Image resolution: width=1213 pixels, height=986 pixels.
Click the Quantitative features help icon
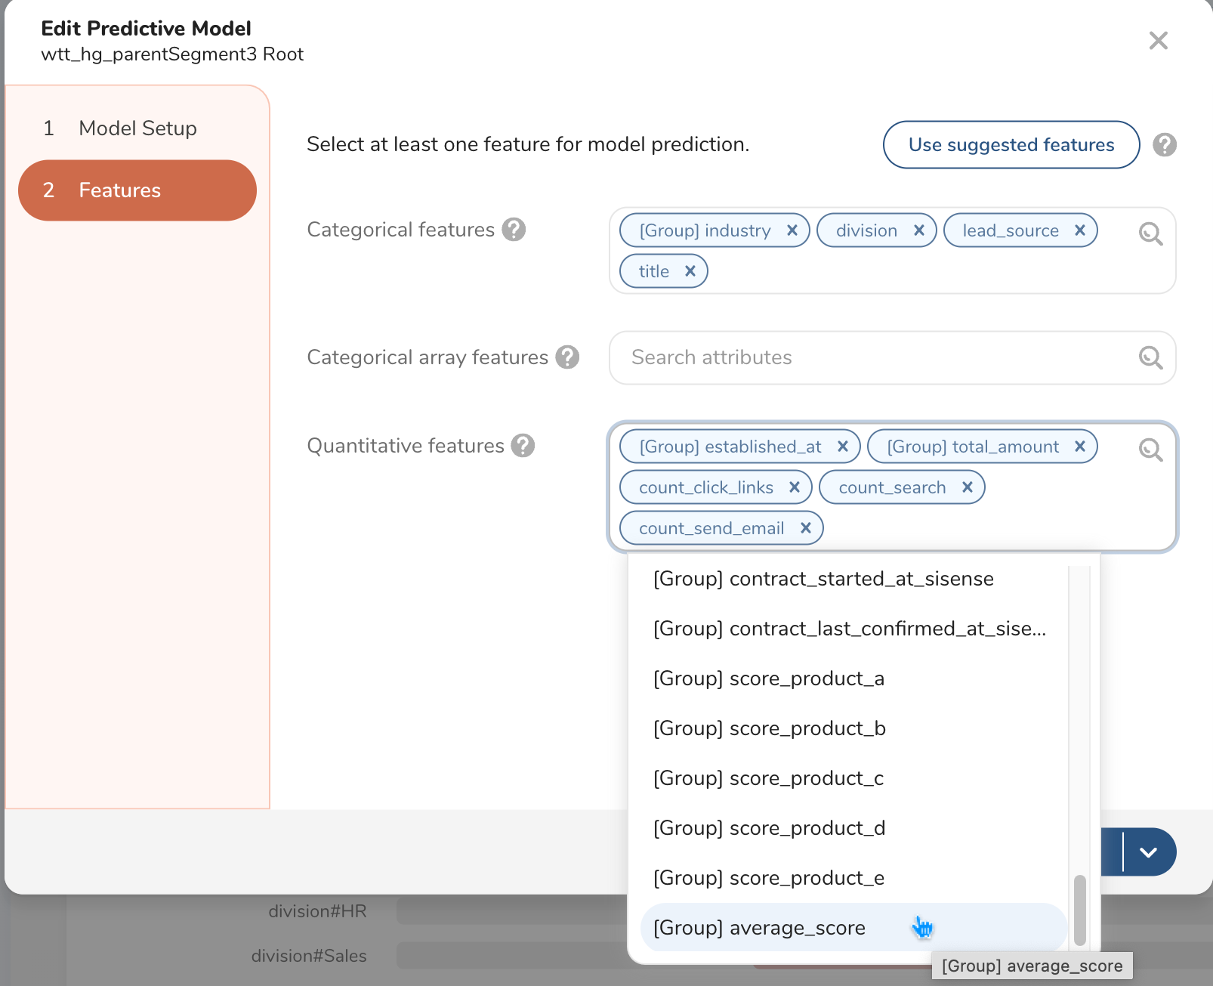523,446
